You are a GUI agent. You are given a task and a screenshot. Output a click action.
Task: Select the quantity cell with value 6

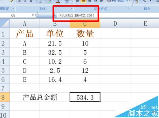pos(85,61)
